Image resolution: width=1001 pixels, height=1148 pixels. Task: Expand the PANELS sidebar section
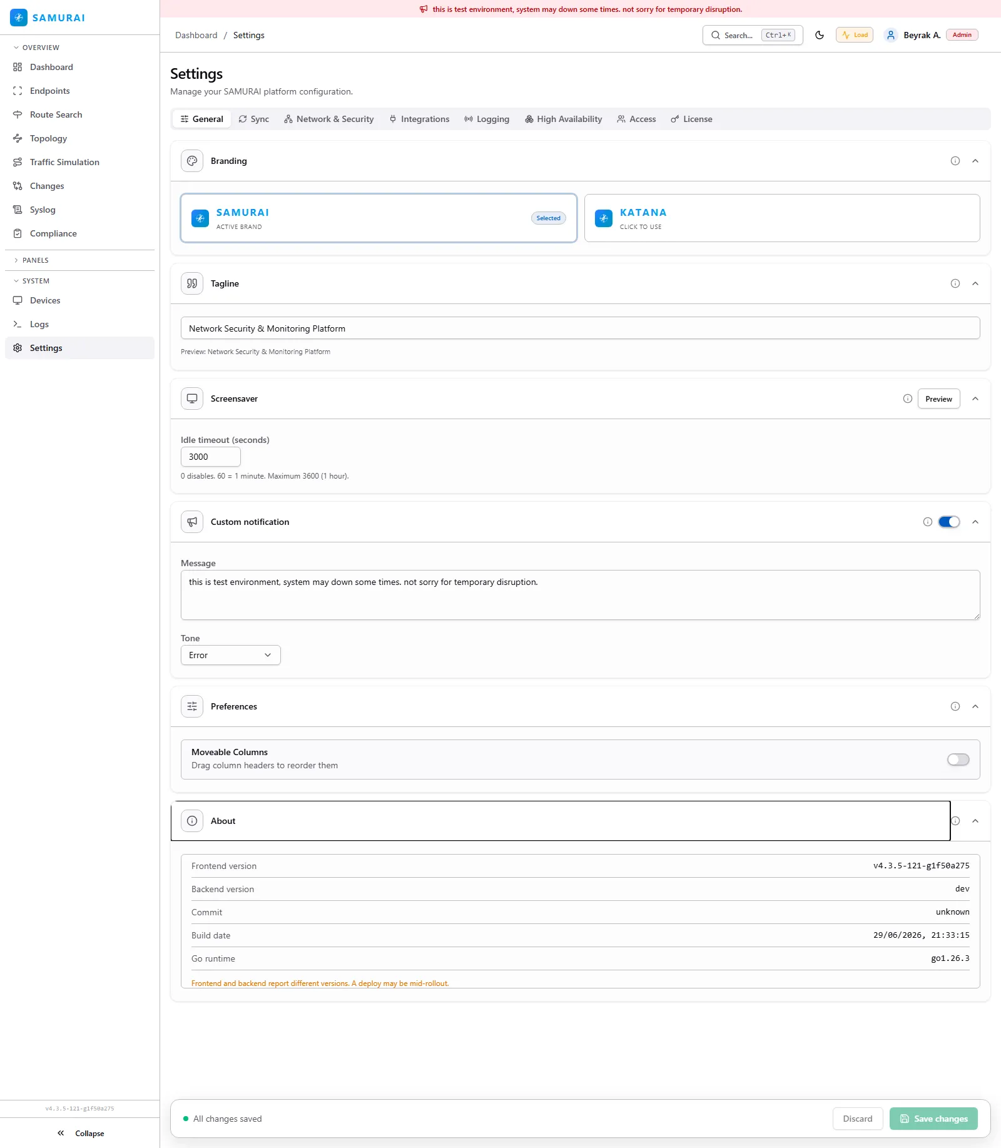point(31,260)
